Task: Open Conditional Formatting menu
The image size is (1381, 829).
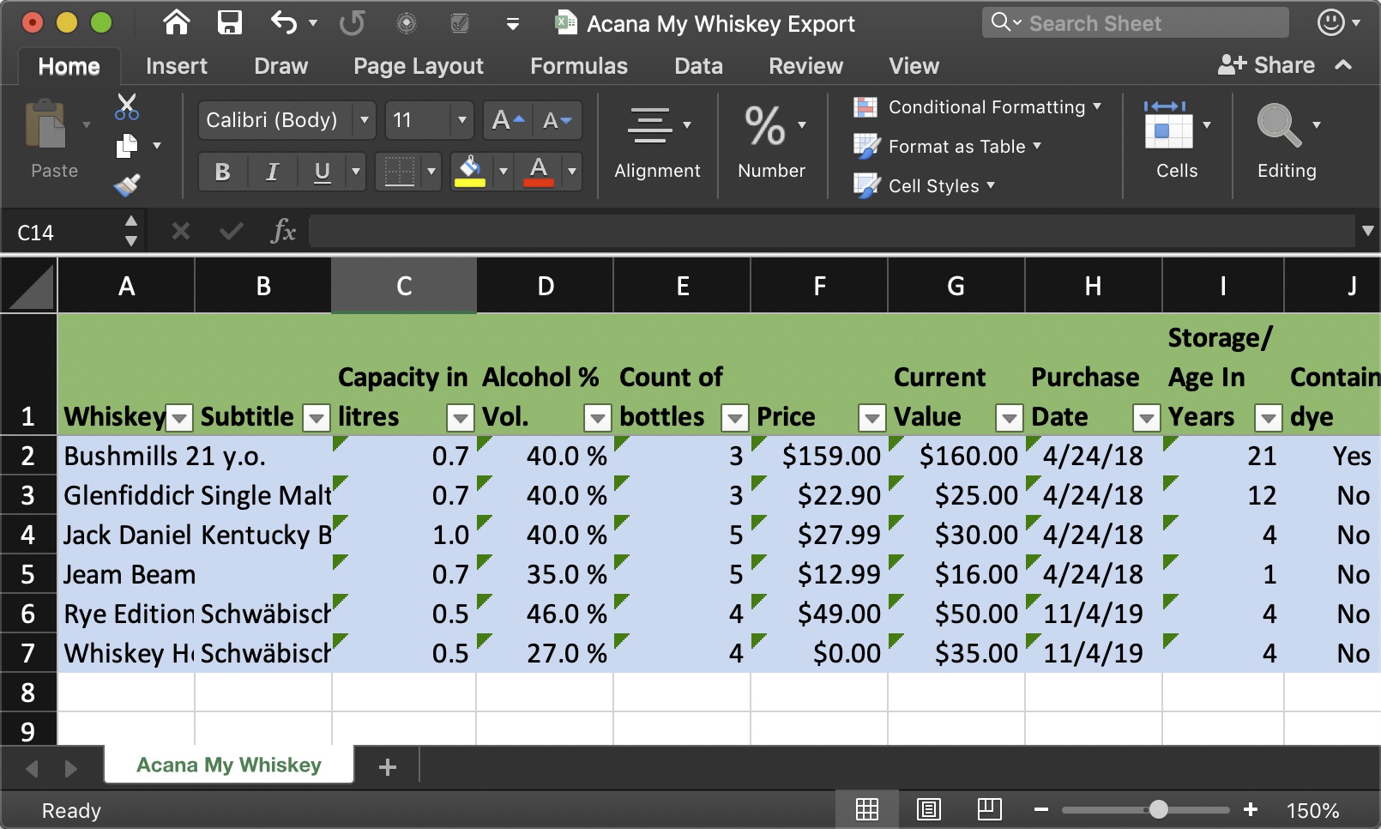Action: coord(977,107)
